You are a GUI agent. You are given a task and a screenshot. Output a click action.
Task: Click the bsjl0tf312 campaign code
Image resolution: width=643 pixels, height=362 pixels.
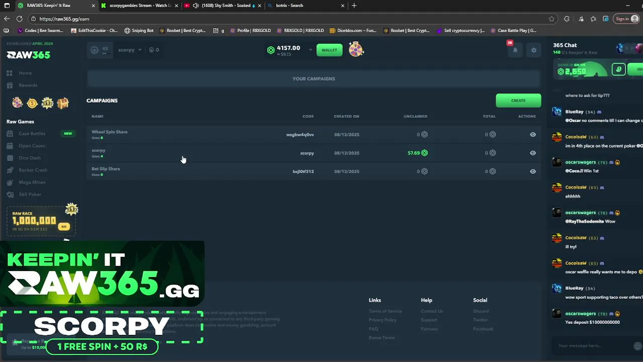tap(303, 171)
